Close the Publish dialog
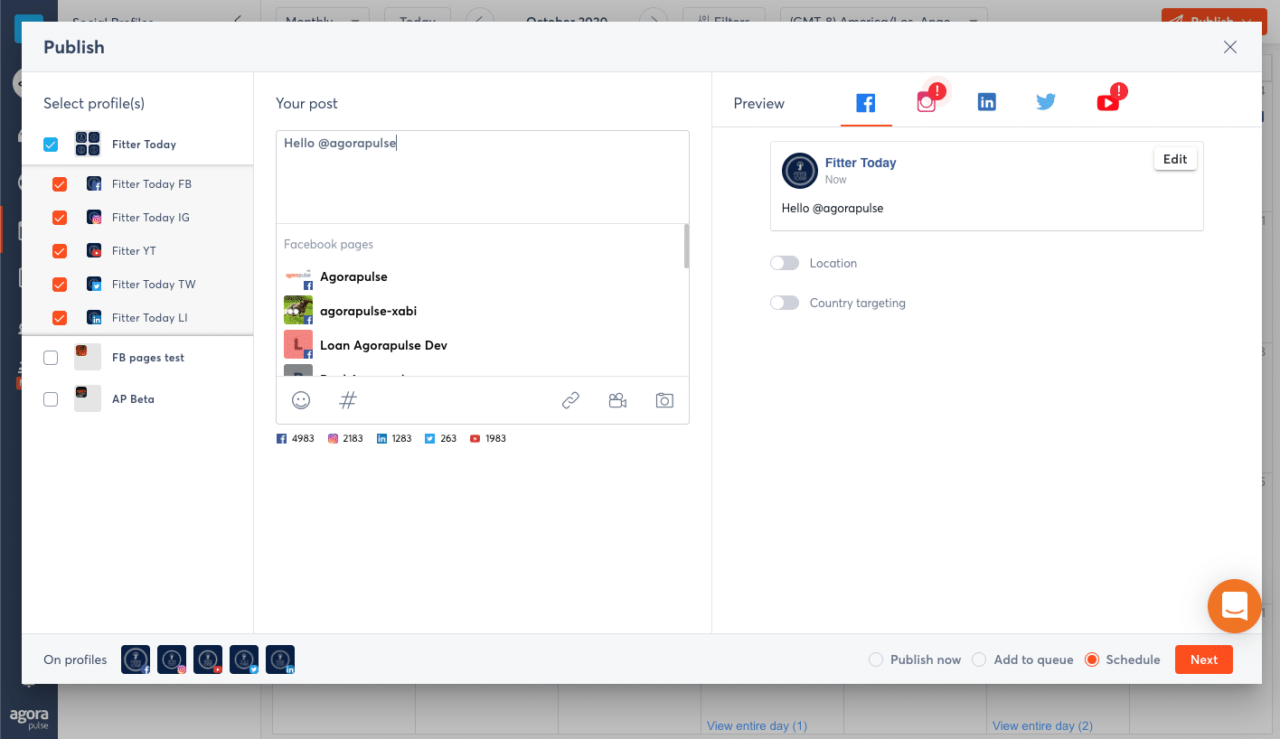Screen dimensions: 1280x739 click(1230, 47)
